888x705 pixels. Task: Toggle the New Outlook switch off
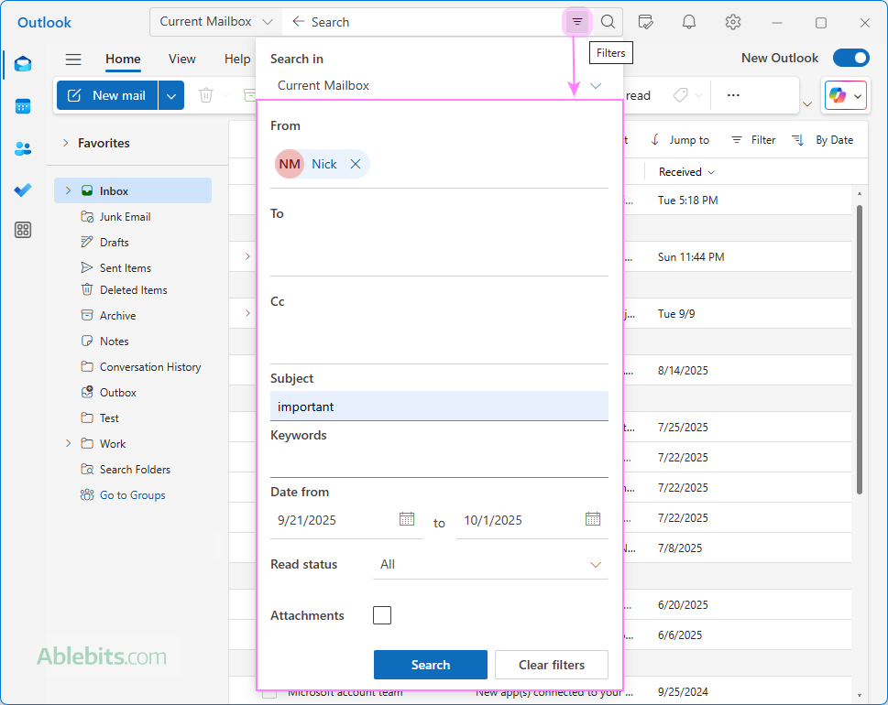click(x=850, y=58)
